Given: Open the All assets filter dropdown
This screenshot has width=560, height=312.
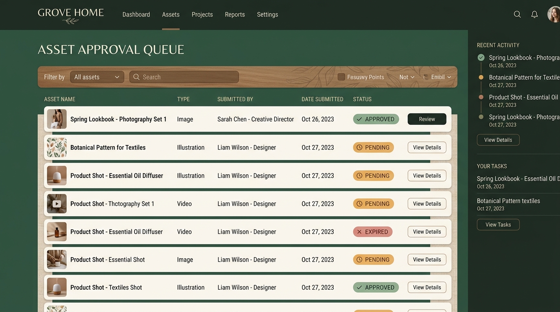Looking at the screenshot, I should [97, 77].
